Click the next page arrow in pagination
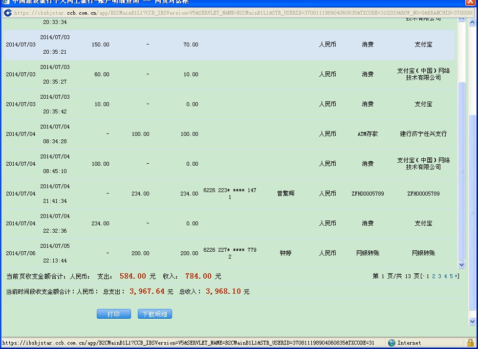Viewport: 478px width, 349px height. (457, 276)
